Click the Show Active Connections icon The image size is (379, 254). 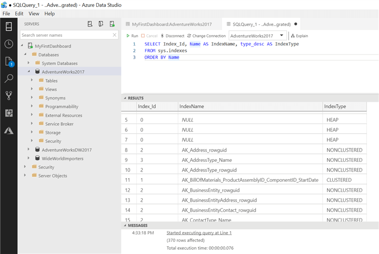pyautogui.click(x=112, y=24)
